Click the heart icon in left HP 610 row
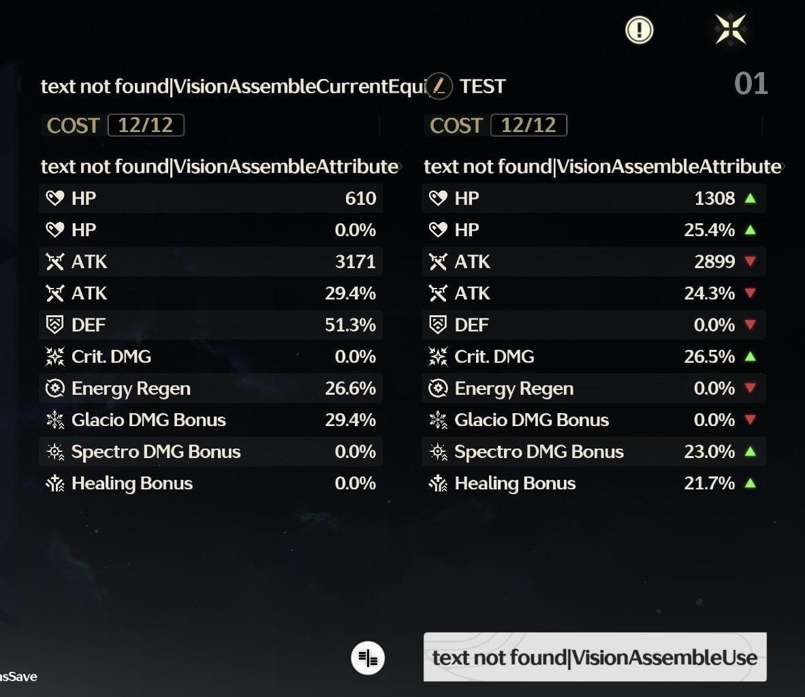 coord(55,198)
